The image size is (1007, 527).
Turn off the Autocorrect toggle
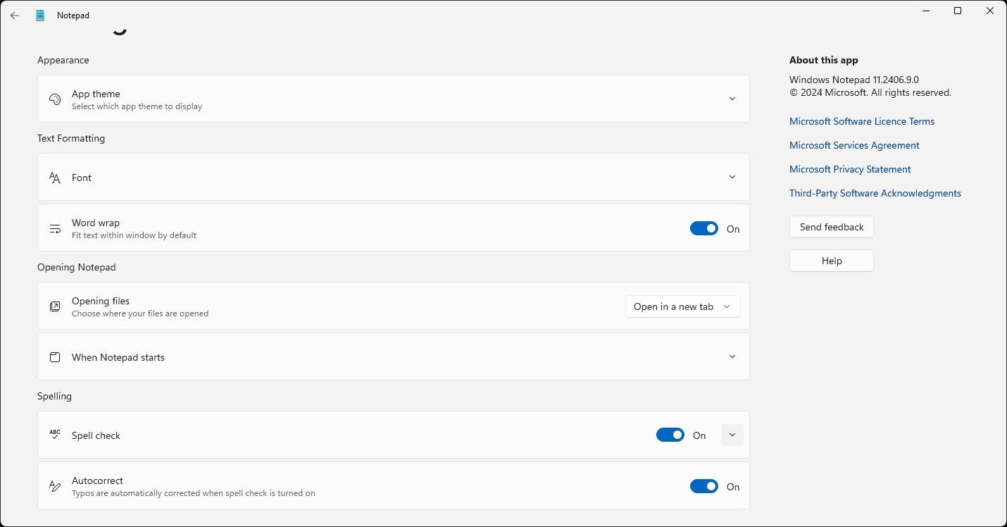pos(704,486)
